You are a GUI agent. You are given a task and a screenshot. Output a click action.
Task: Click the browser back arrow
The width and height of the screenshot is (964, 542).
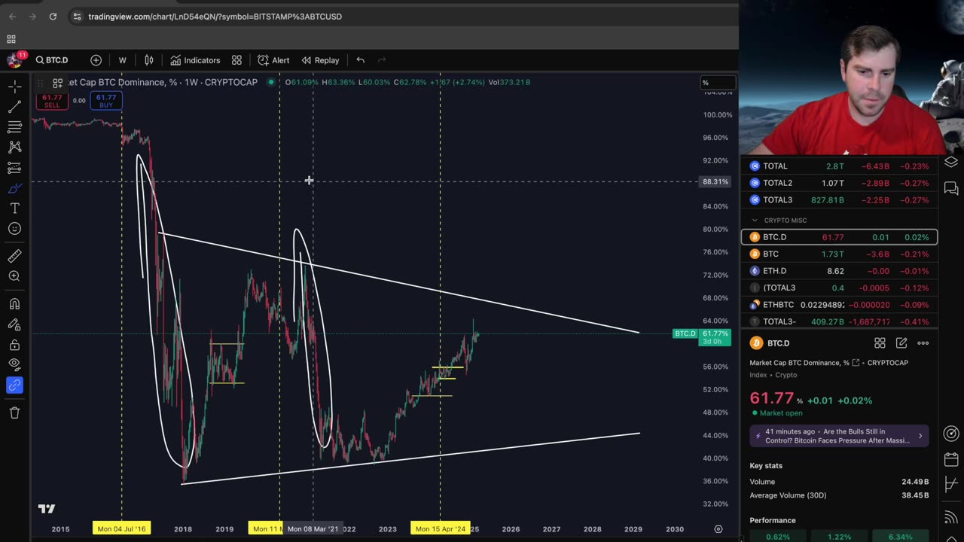[x=12, y=17]
